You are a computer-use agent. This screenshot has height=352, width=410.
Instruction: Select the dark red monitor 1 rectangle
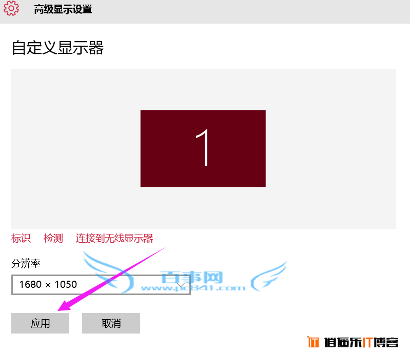click(x=203, y=148)
